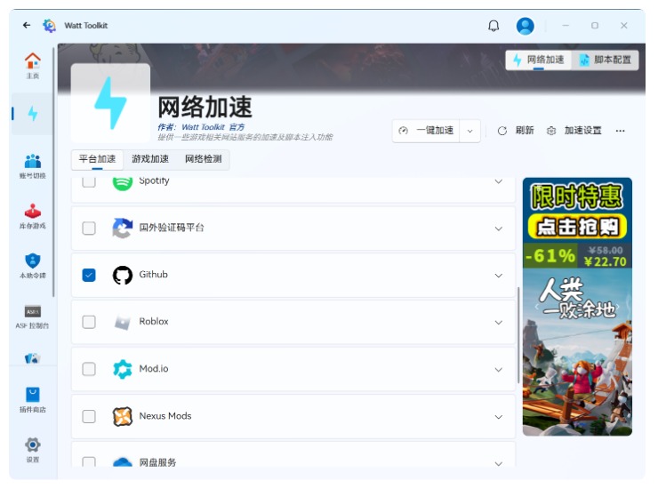Enable the Spotify checkbox
Screen dimensions: 658x489
(x=89, y=182)
